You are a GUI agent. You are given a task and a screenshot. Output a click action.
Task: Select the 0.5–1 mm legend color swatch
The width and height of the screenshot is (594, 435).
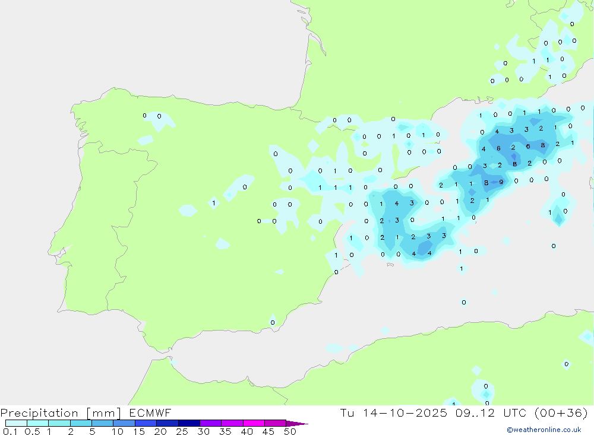pyautogui.click(x=38, y=423)
